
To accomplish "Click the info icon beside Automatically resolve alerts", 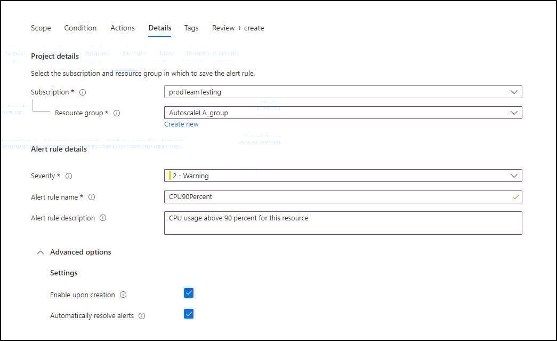I will (141, 315).
